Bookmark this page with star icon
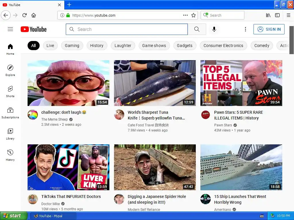Screen dimensions: 294x220 pos(194,15)
